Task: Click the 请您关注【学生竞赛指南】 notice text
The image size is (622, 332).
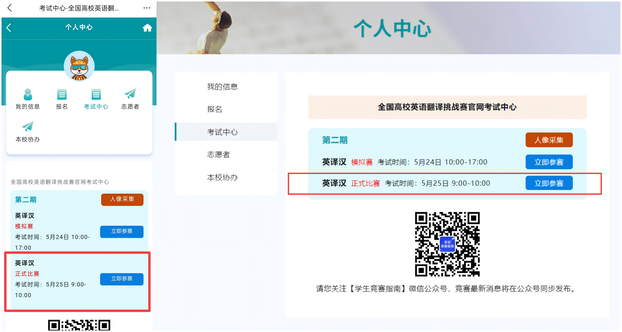Action: [446, 288]
